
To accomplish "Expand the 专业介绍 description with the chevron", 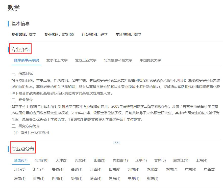I will coord(116,143).
